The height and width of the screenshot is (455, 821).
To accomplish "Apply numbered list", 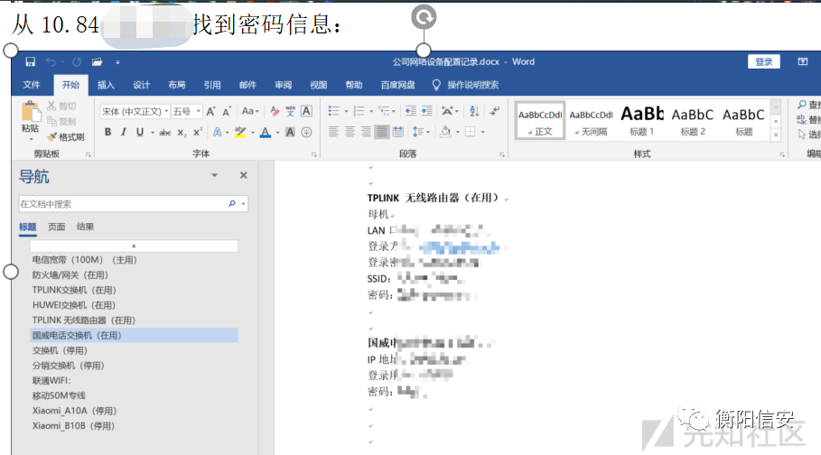I will pos(359,111).
